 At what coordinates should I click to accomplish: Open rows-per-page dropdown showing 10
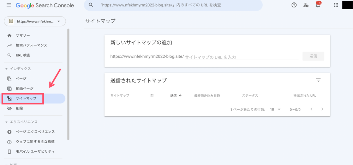275,110
